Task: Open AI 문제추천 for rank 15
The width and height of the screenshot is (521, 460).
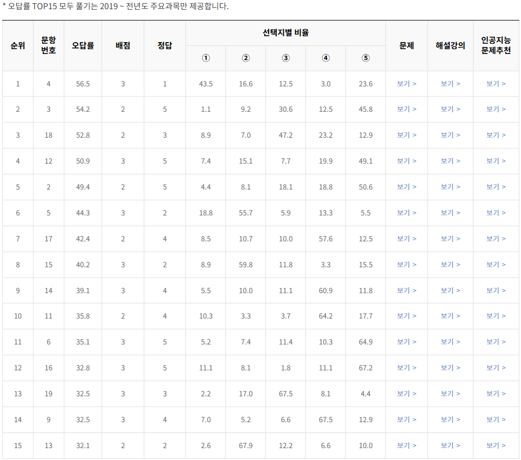Action: (496, 445)
